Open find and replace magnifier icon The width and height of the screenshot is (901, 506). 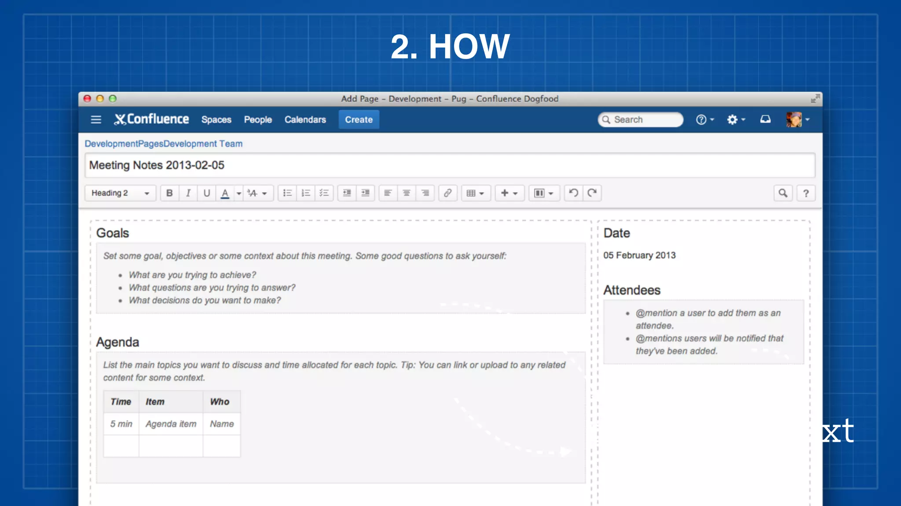(783, 193)
